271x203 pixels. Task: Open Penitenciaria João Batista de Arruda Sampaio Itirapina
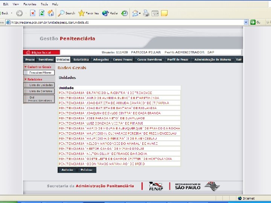click(x=114, y=103)
